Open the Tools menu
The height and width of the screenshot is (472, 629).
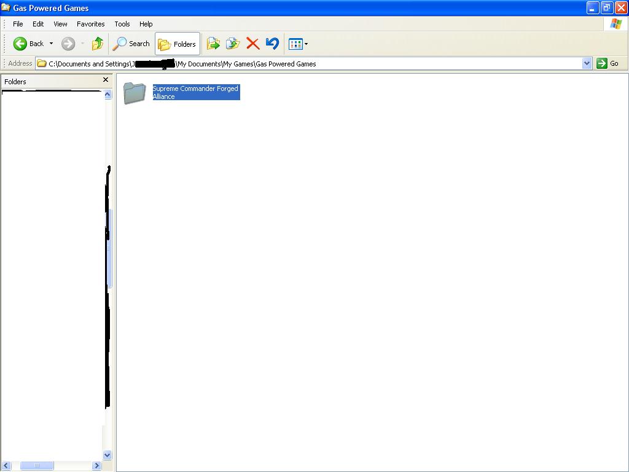tap(122, 24)
